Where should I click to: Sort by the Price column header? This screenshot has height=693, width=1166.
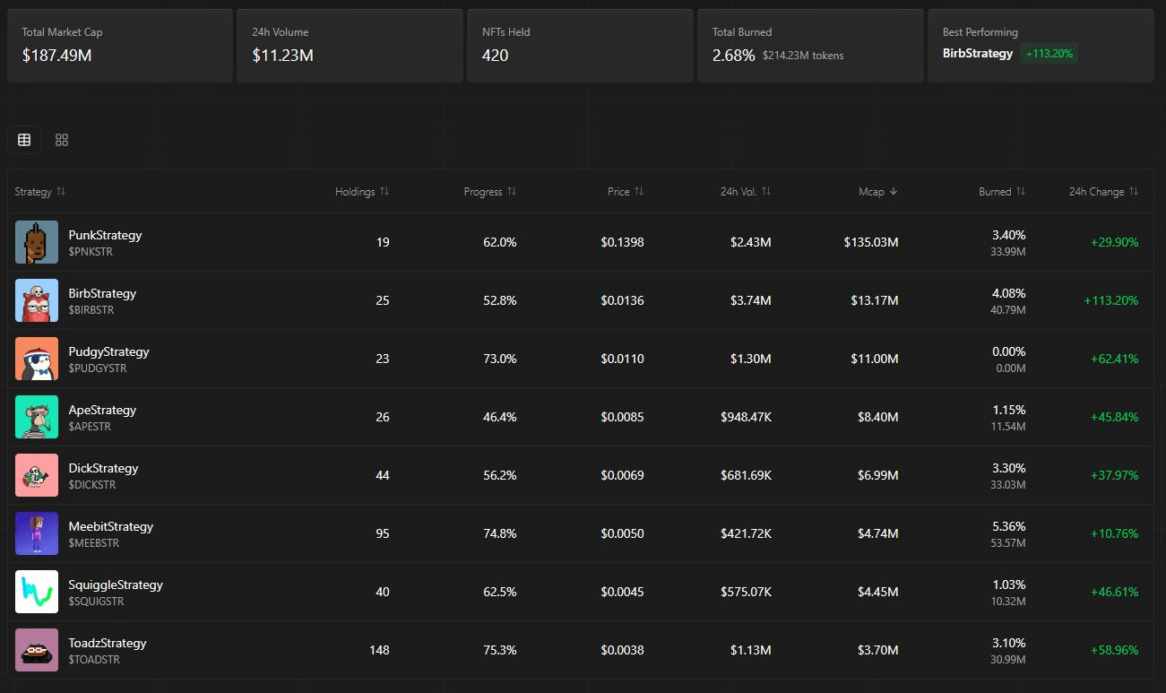626,192
